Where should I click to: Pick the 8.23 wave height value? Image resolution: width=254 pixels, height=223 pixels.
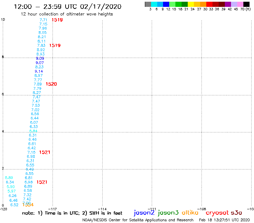click(39, 67)
